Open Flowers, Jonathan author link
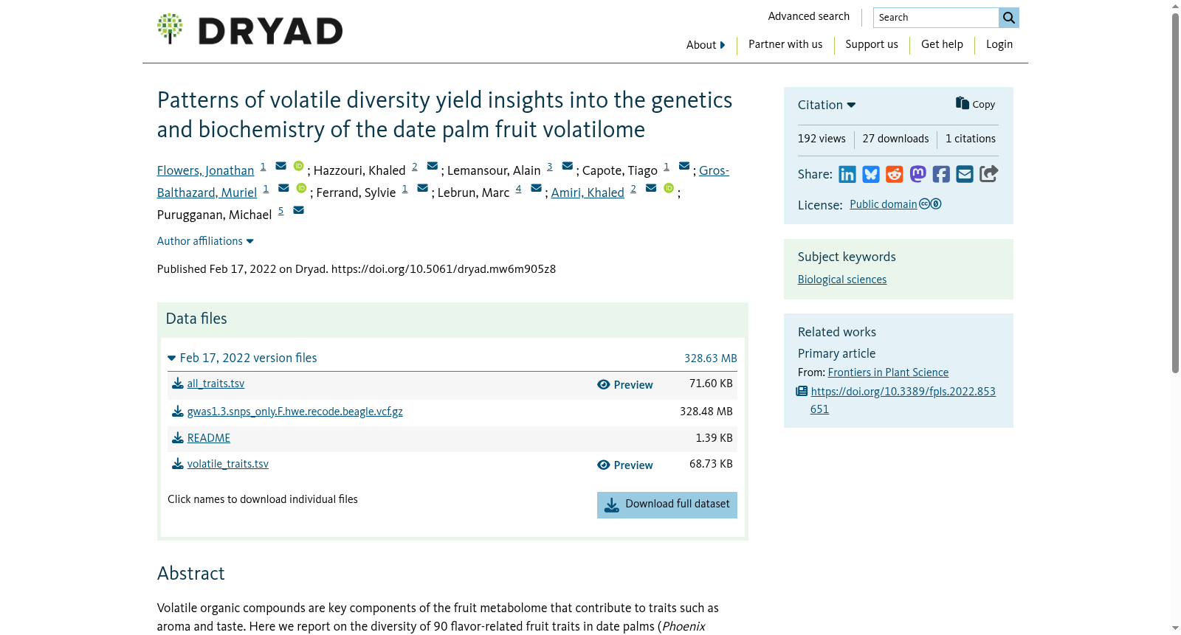This screenshot has height=635, width=1181. [x=205, y=170]
